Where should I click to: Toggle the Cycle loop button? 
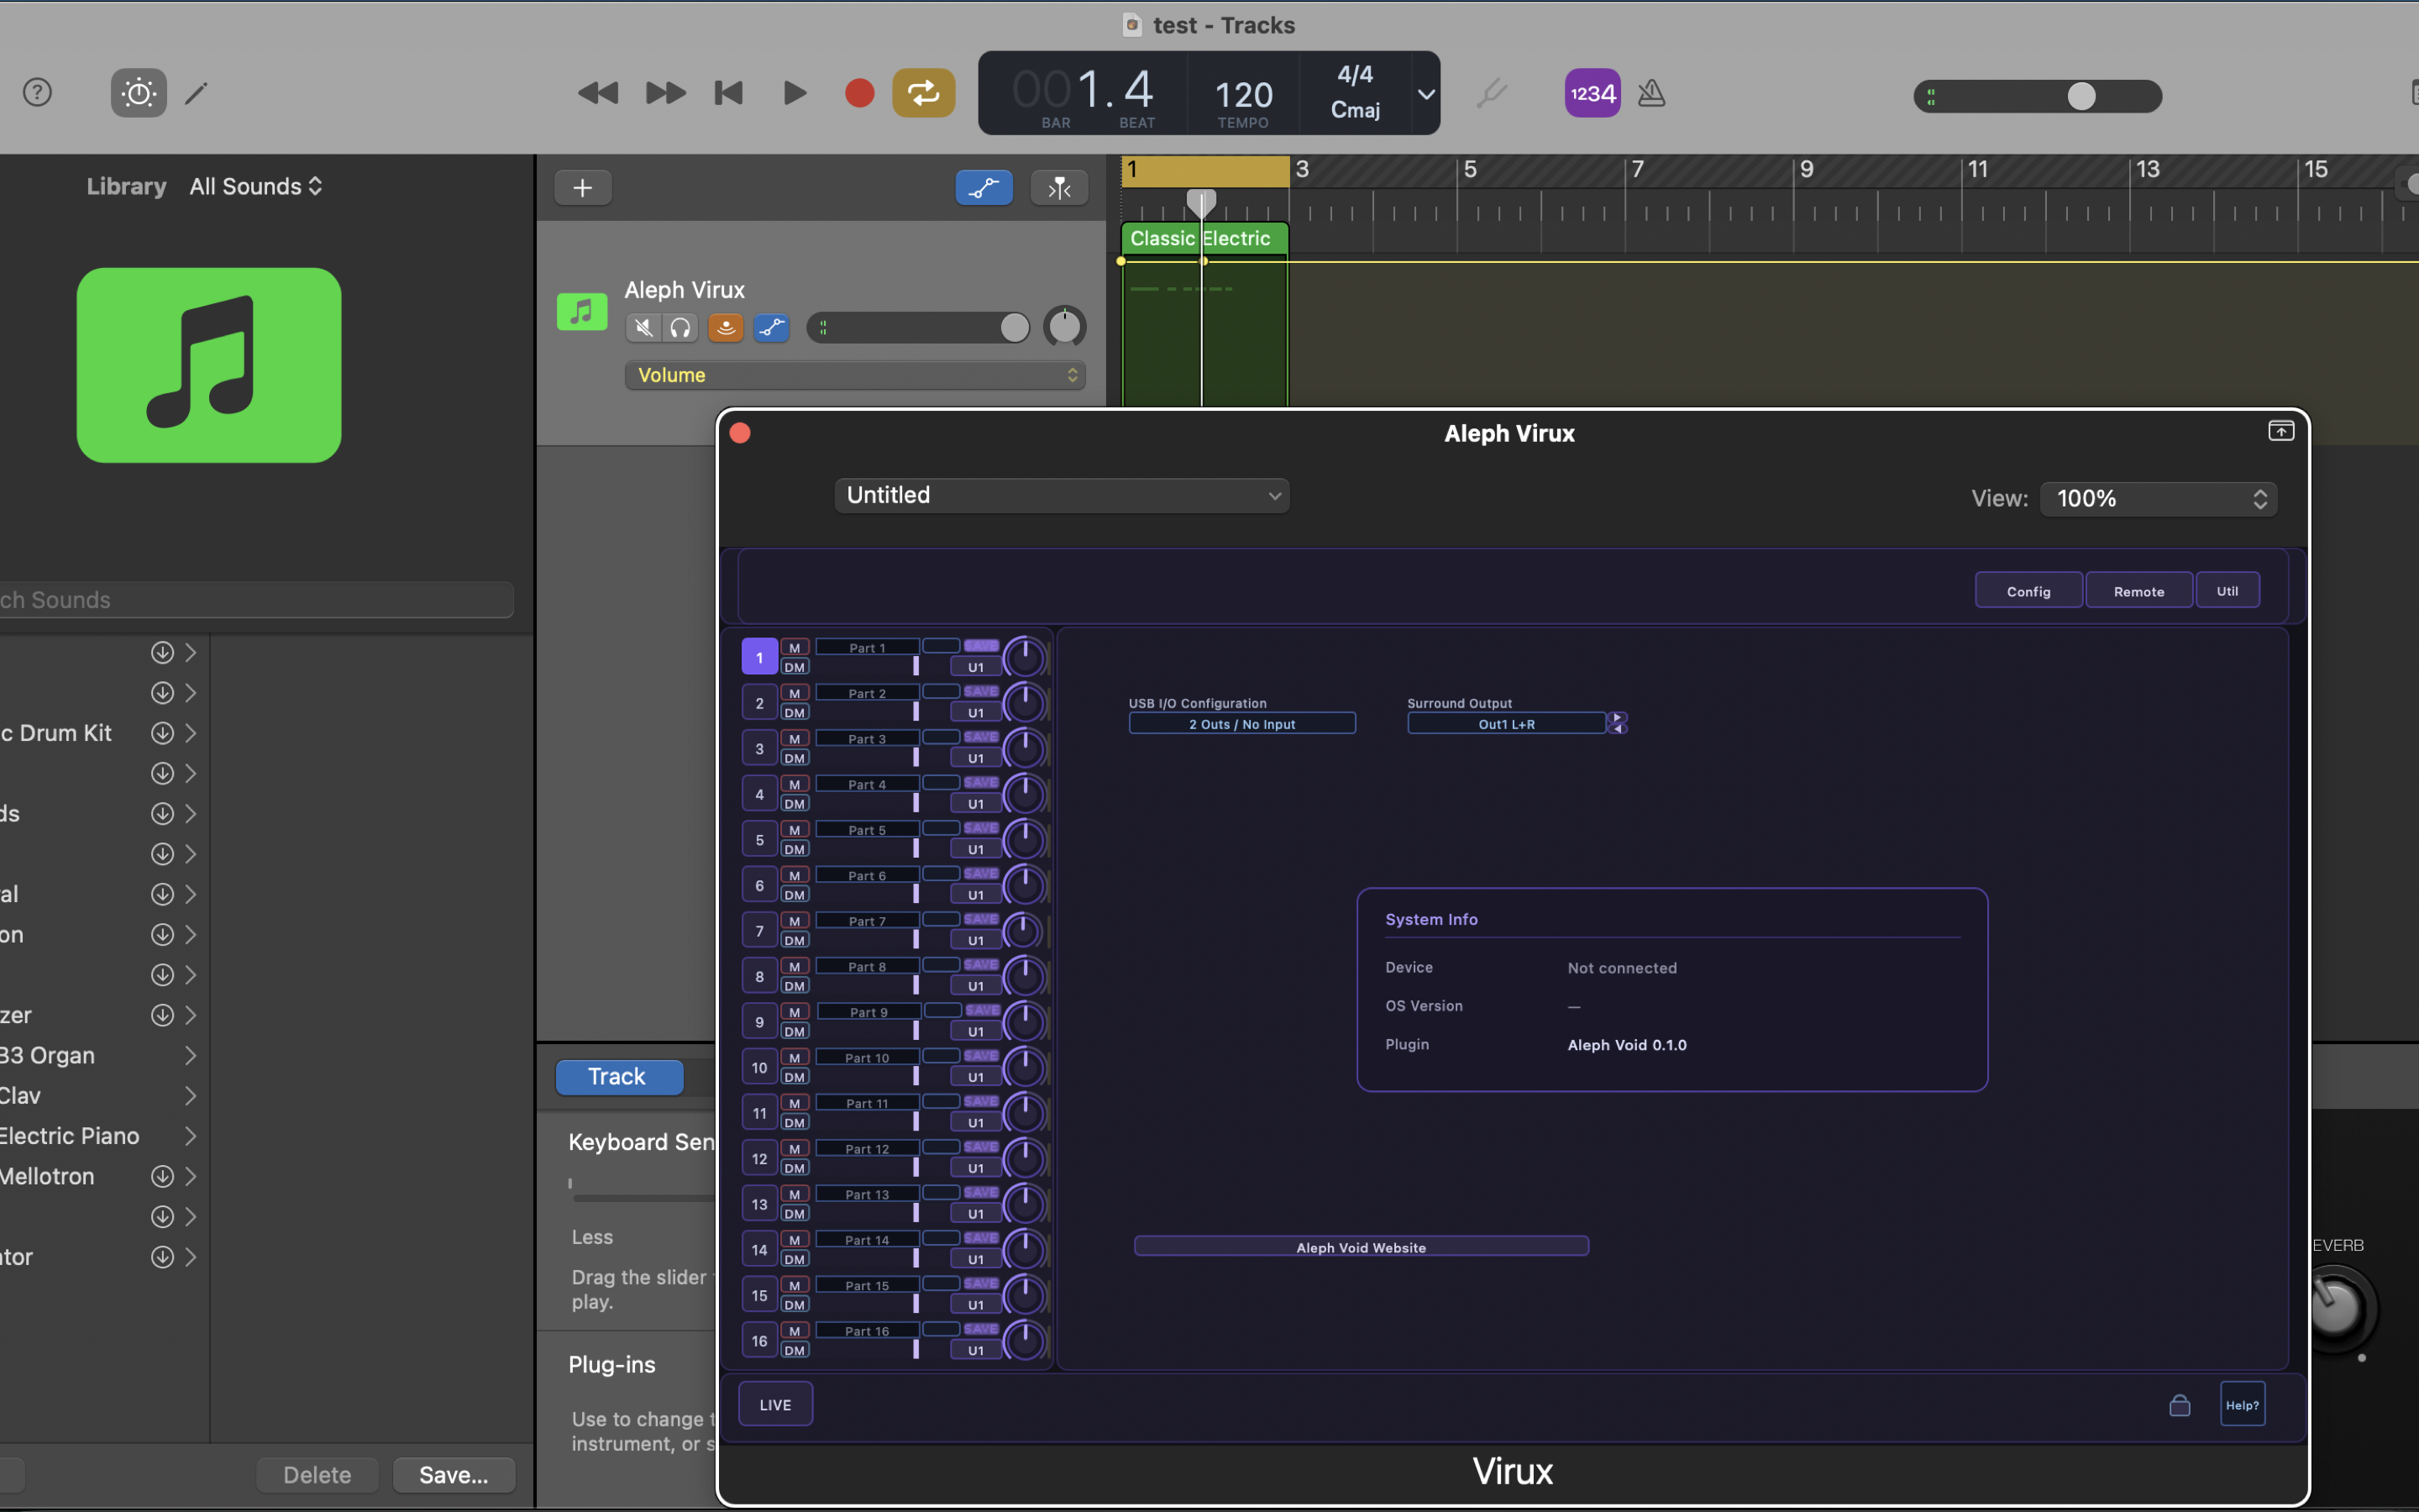pos(924,93)
